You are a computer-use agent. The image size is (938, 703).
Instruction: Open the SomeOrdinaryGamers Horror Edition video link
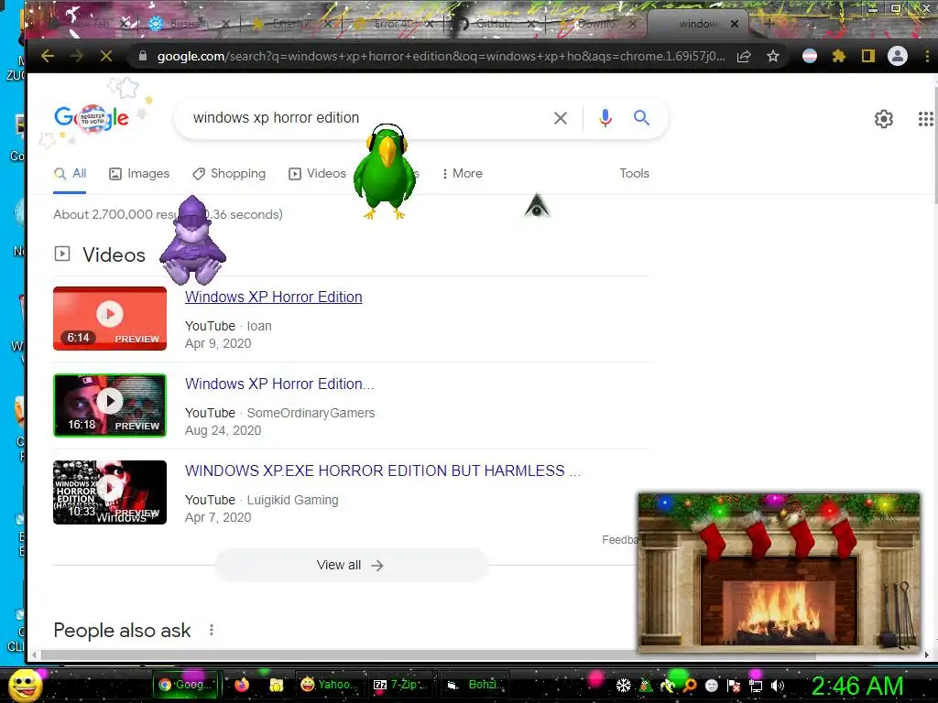[279, 384]
